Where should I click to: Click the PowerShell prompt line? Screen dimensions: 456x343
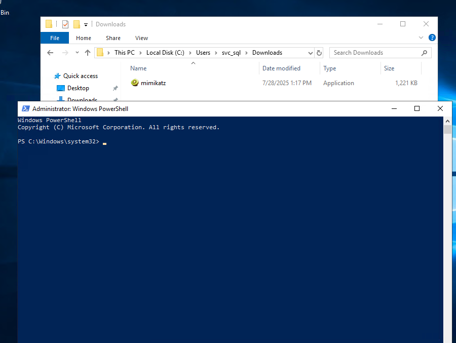62,142
